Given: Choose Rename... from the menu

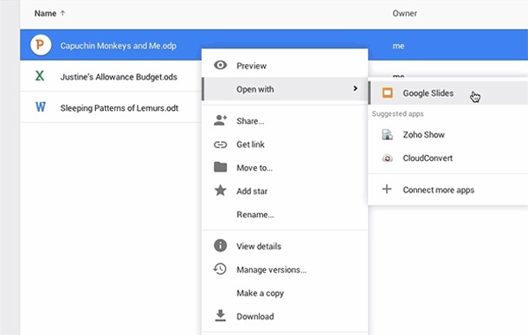Looking at the screenshot, I should coord(285,215).
